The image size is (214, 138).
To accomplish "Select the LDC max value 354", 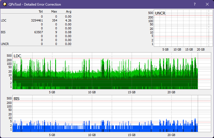I will tap(54, 20).
